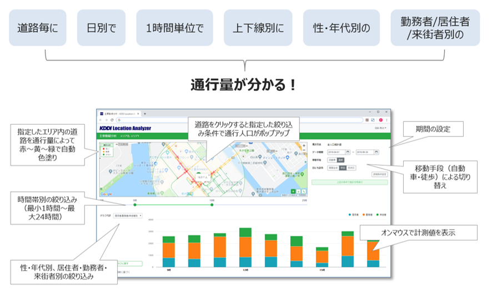Viewport: 492px width, 295px height.
Task: Click the green re-run aggregation button
Action: 349,182
